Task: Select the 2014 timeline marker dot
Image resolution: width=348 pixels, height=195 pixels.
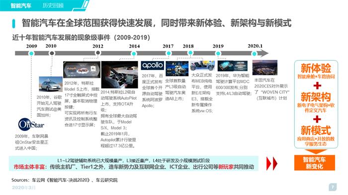Action: click(x=134, y=54)
